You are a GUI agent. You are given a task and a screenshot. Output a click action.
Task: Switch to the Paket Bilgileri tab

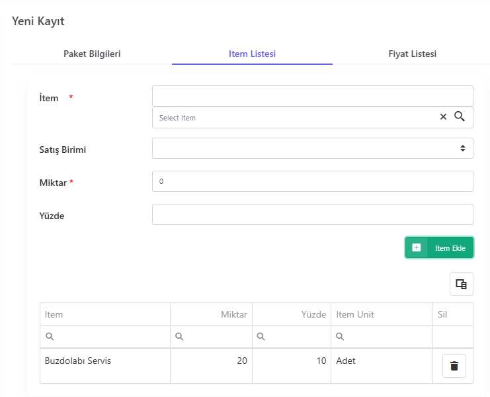[x=92, y=54]
